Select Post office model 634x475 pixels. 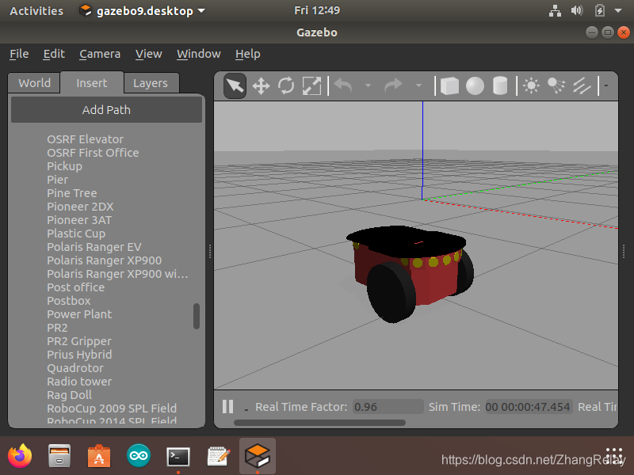75,287
